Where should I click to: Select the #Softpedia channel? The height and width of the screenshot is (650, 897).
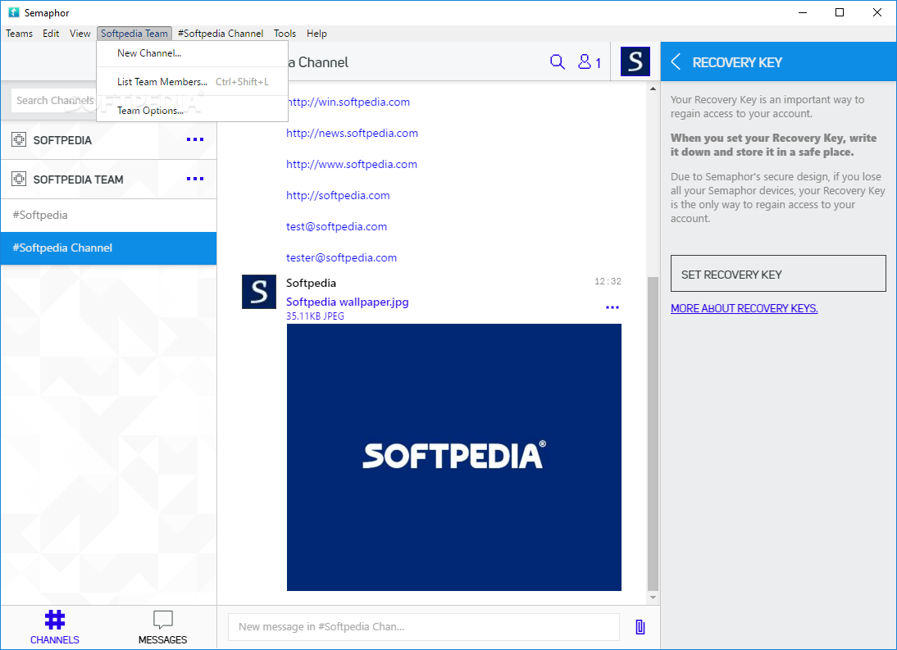click(x=109, y=215)
